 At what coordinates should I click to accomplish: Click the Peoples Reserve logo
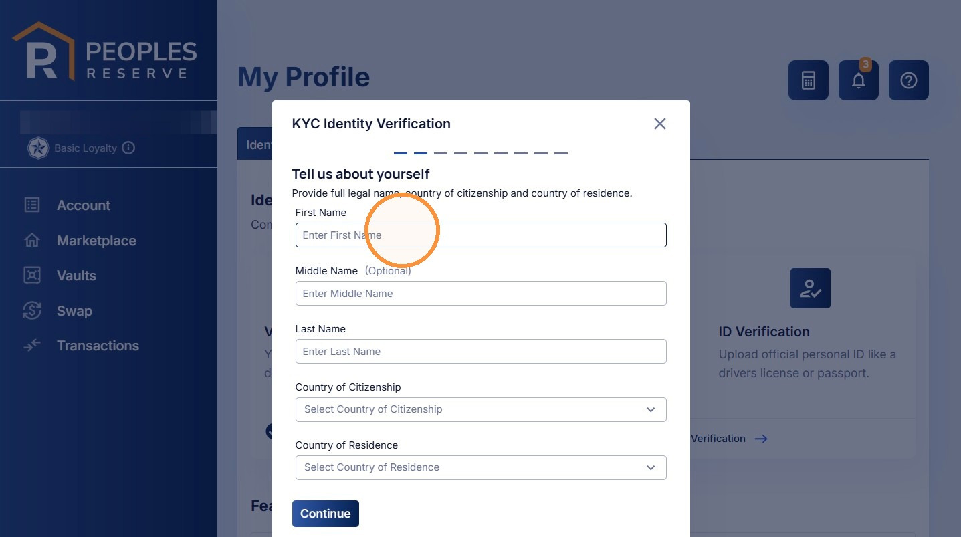coord(105,51)
